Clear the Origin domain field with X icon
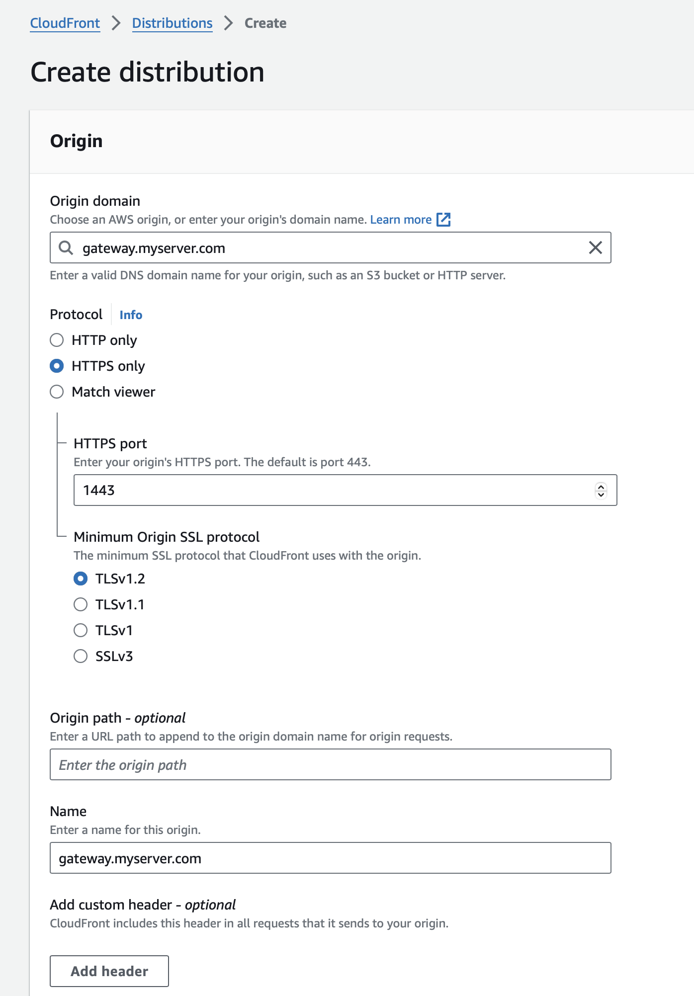694x996 pixels. tap(595, 248)
